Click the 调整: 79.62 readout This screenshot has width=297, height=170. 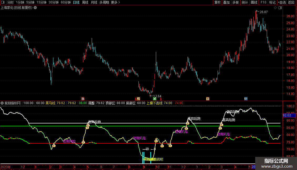96,103
